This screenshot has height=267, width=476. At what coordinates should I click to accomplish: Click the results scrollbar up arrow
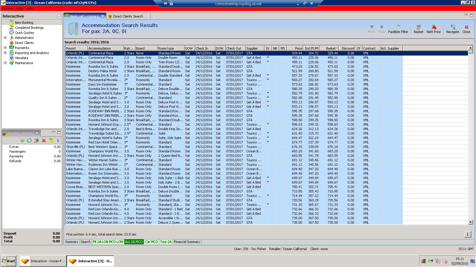[470, 48]
